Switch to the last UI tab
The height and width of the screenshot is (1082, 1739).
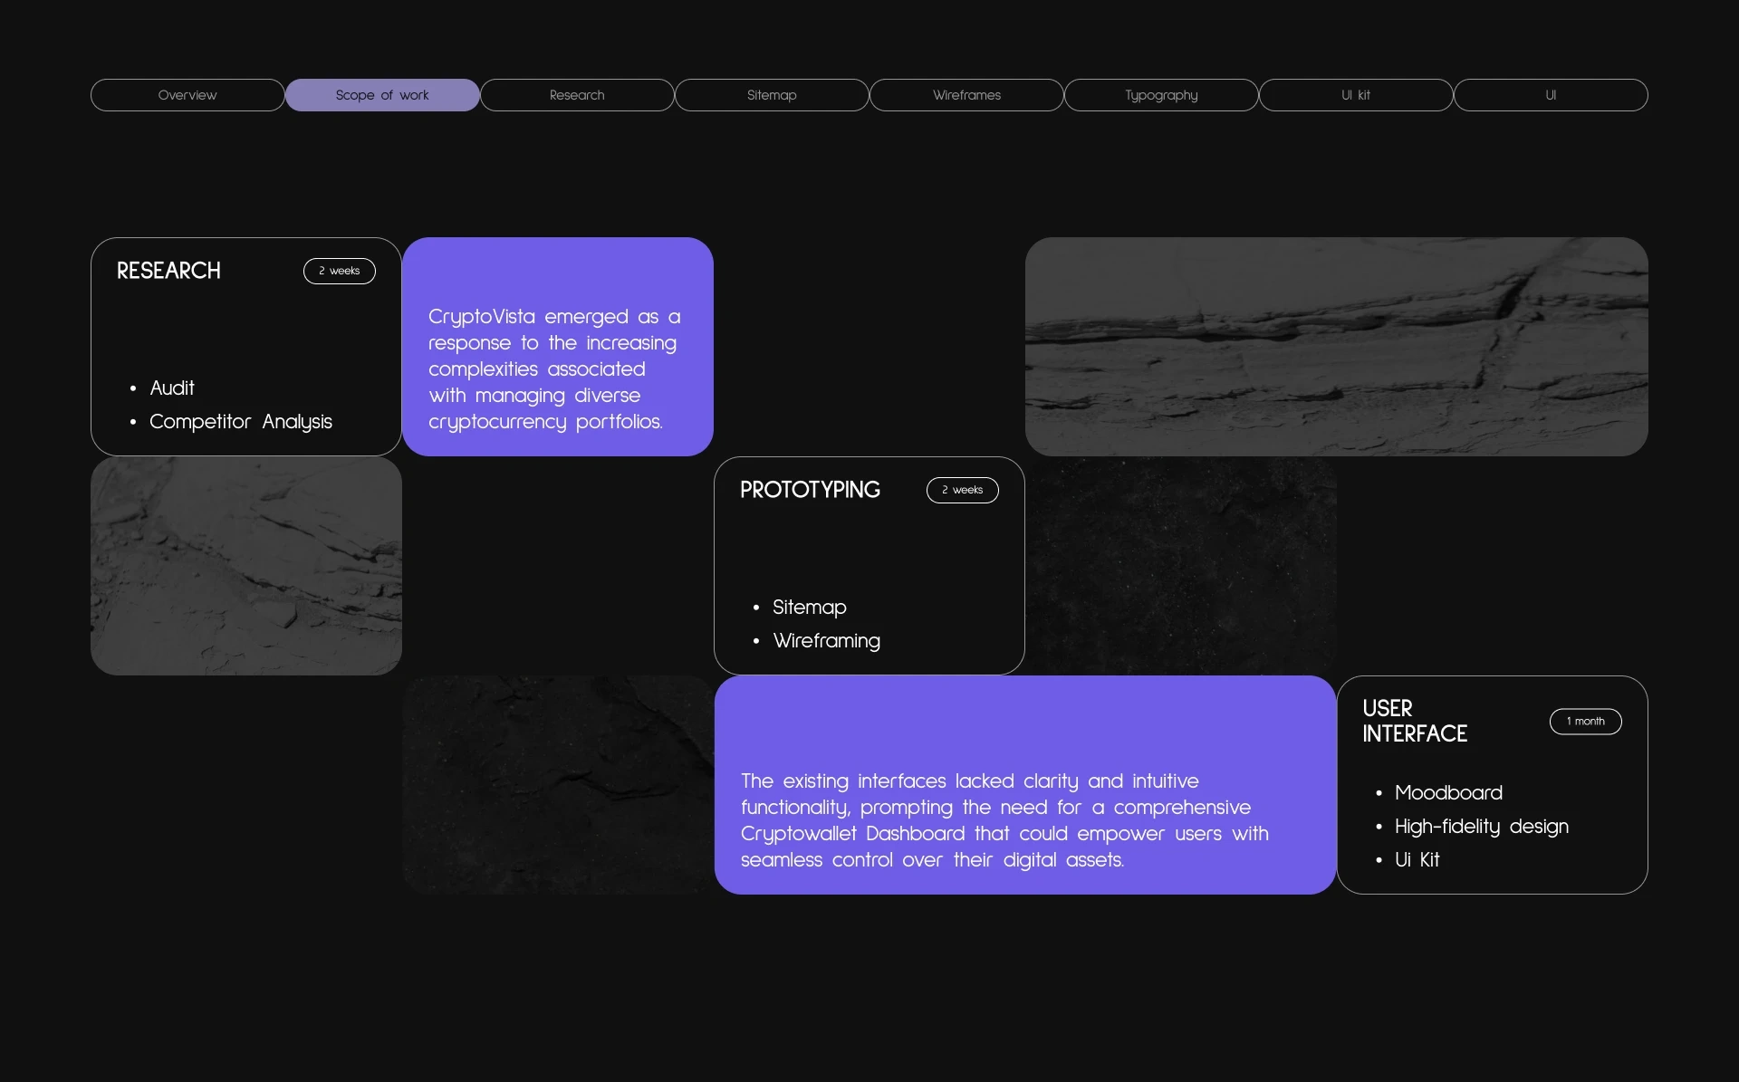click(1551, 95)
